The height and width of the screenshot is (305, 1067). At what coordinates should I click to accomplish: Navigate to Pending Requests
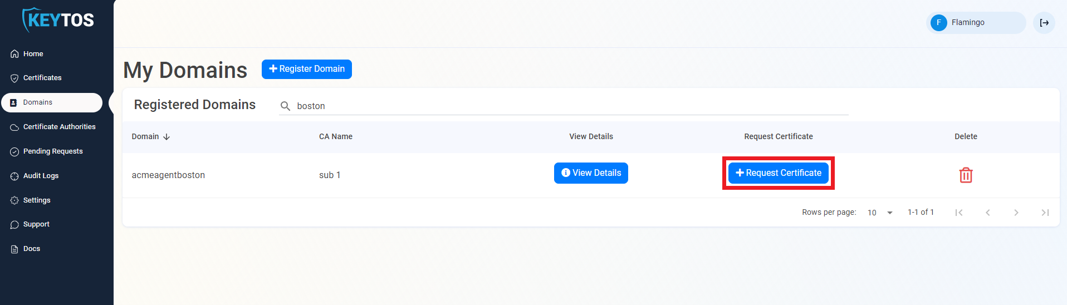point(53,151)
